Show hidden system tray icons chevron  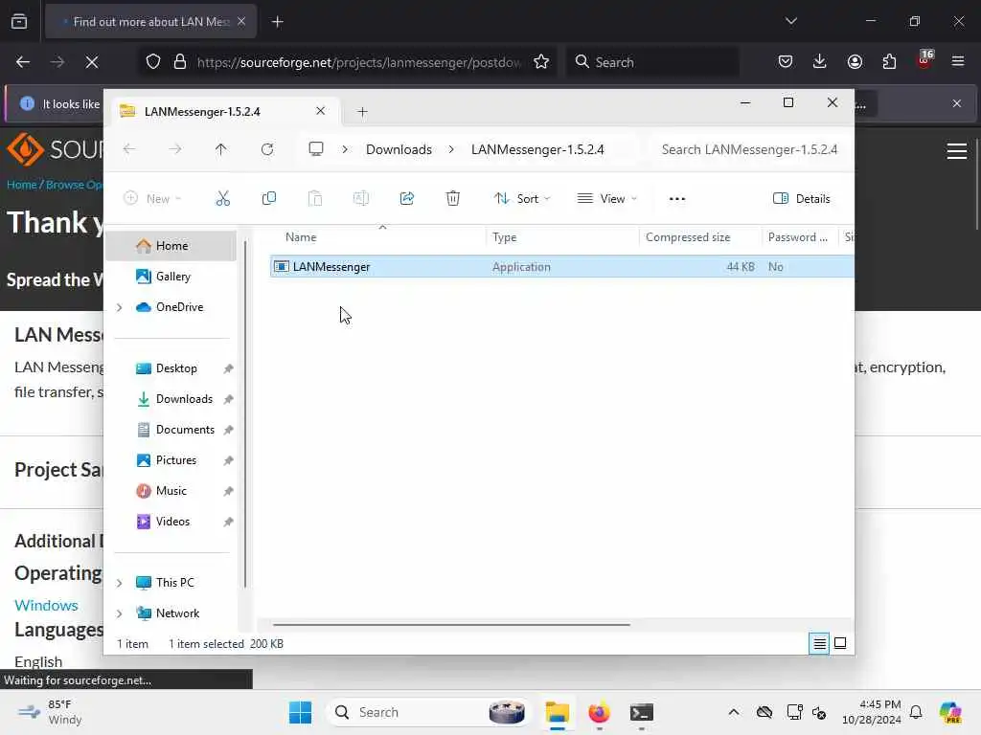[734, 712]
